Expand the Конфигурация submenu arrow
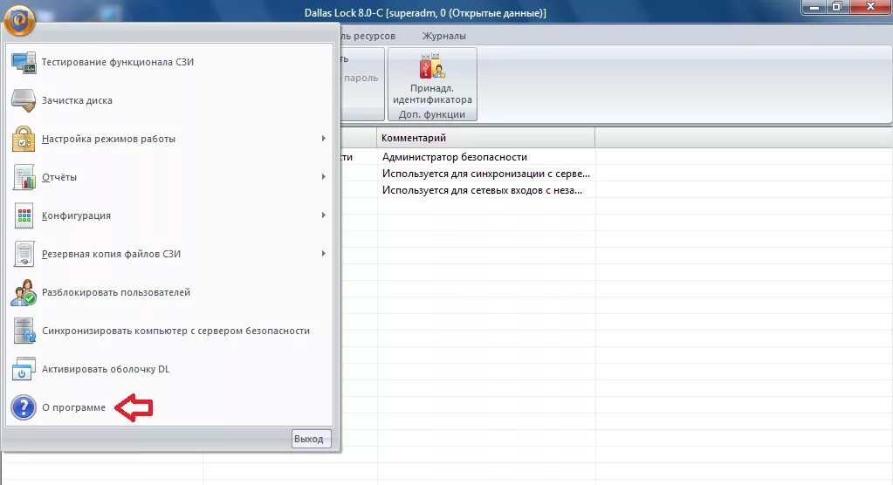This screenshot has height=485, width=893. point(323,215)
